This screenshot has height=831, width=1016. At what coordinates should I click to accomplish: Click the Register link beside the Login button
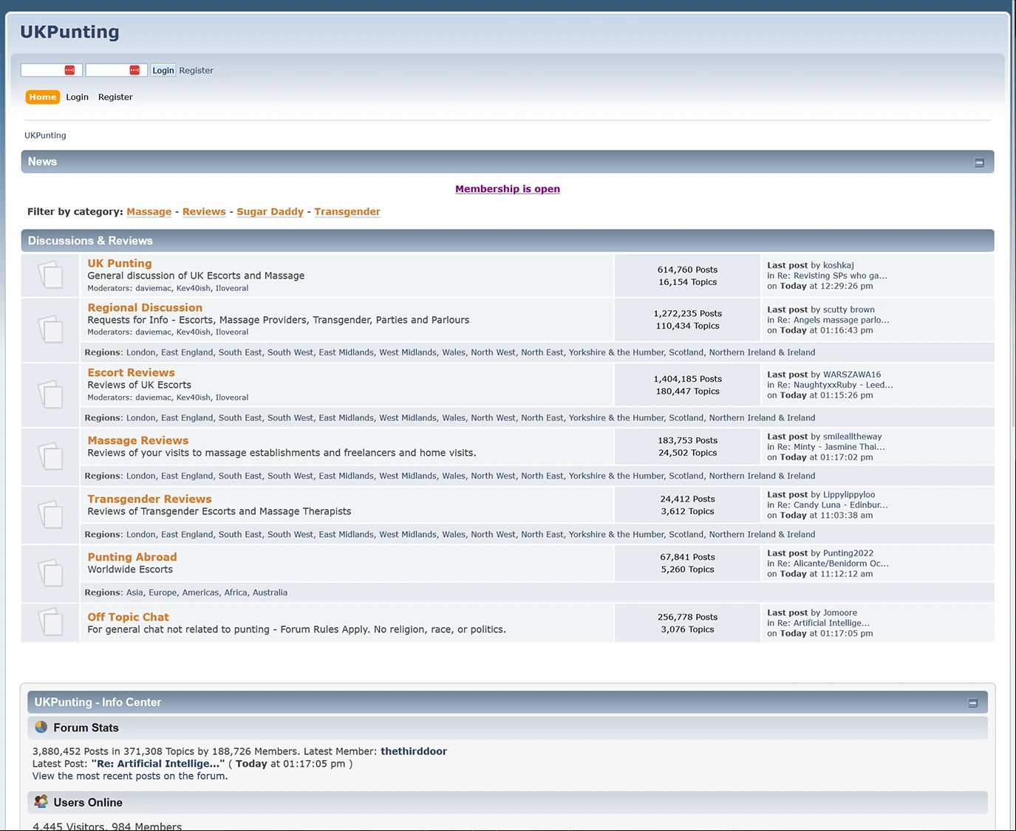[x=196, y=70]
